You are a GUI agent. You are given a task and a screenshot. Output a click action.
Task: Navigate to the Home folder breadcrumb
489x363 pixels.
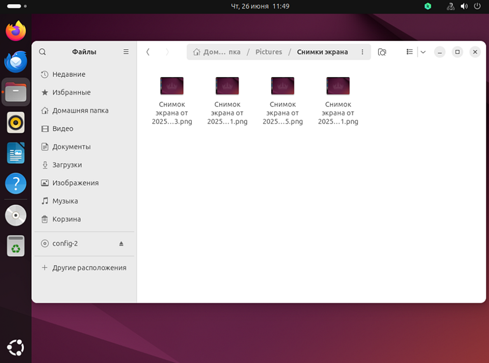(217, 52)
